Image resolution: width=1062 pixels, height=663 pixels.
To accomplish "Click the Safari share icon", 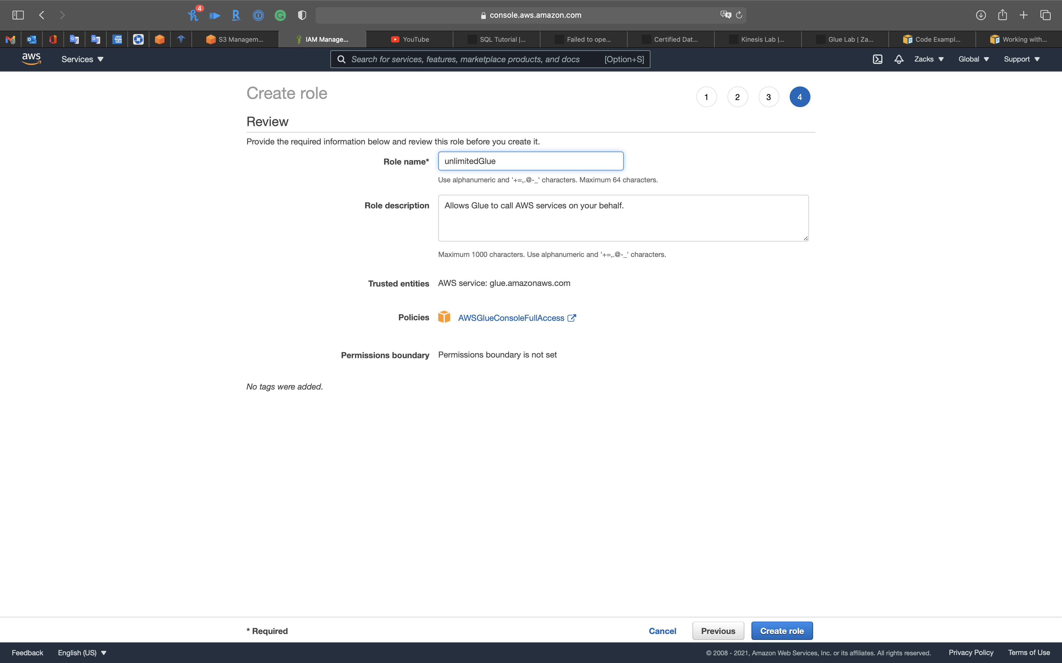I will (1002, 15).
